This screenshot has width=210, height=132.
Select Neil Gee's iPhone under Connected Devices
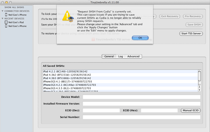tap(17, 15)
